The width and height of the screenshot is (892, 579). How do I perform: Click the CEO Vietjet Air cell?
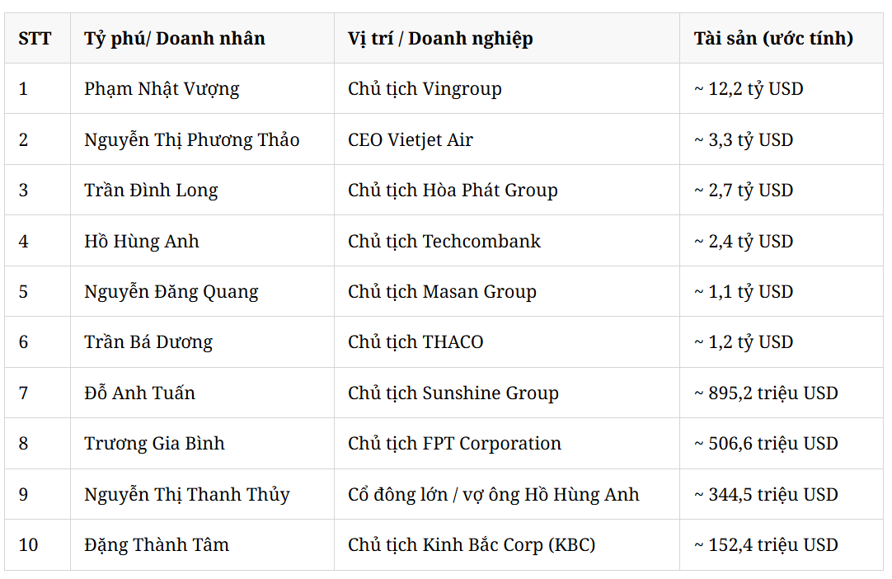pos(507,139)
